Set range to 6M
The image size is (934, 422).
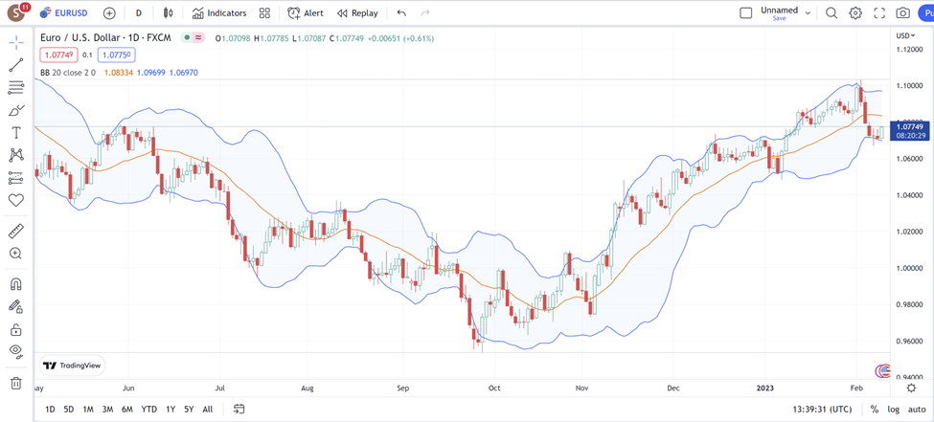coord(126,409)
